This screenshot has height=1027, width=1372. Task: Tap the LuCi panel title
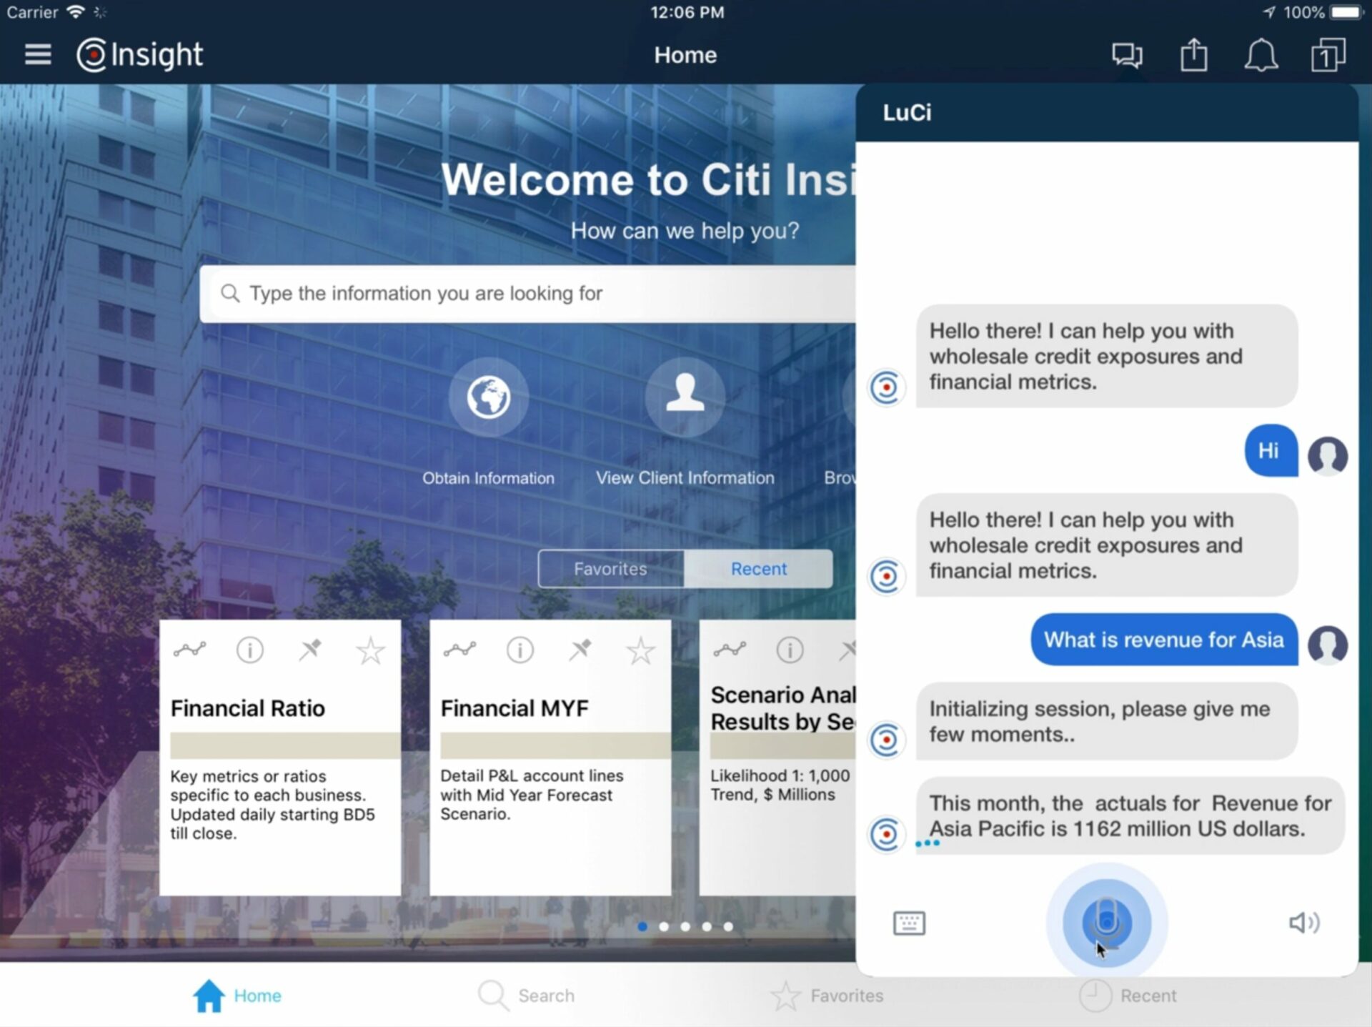[907, 113]
